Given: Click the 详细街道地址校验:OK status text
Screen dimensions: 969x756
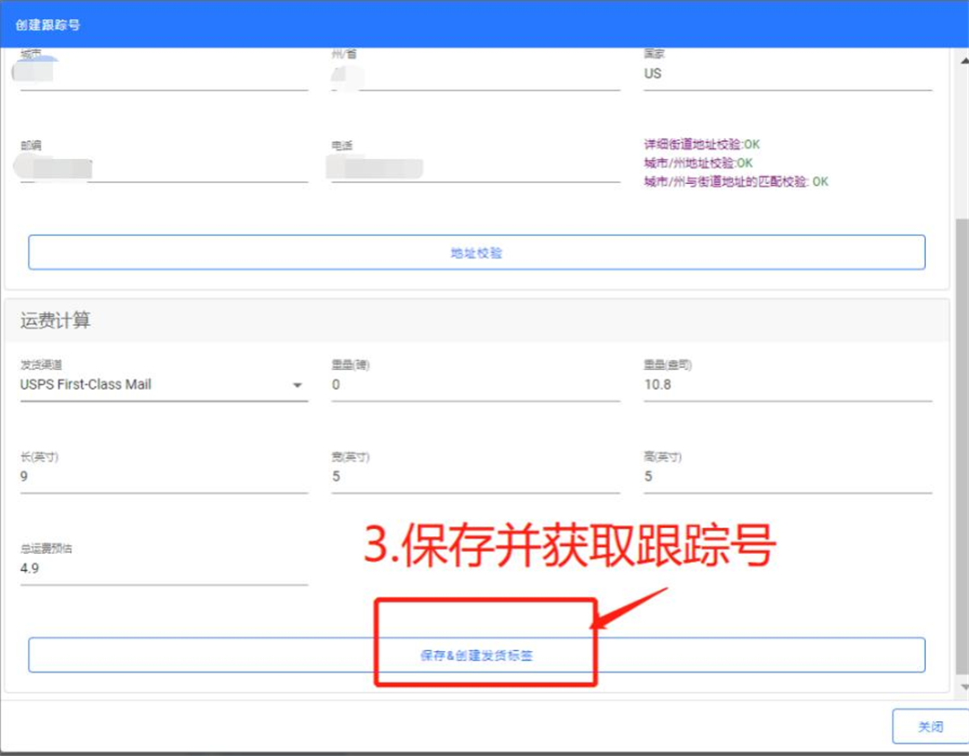Looking at the screenshot, I should [702, 145].
